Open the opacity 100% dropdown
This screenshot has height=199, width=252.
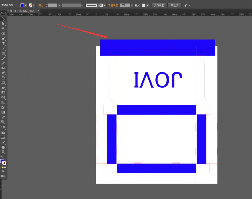point(132,5)
